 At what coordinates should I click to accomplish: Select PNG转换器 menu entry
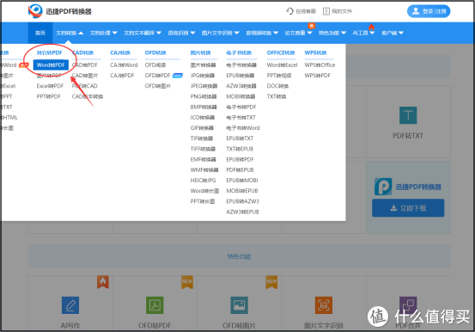pos(204,96)
